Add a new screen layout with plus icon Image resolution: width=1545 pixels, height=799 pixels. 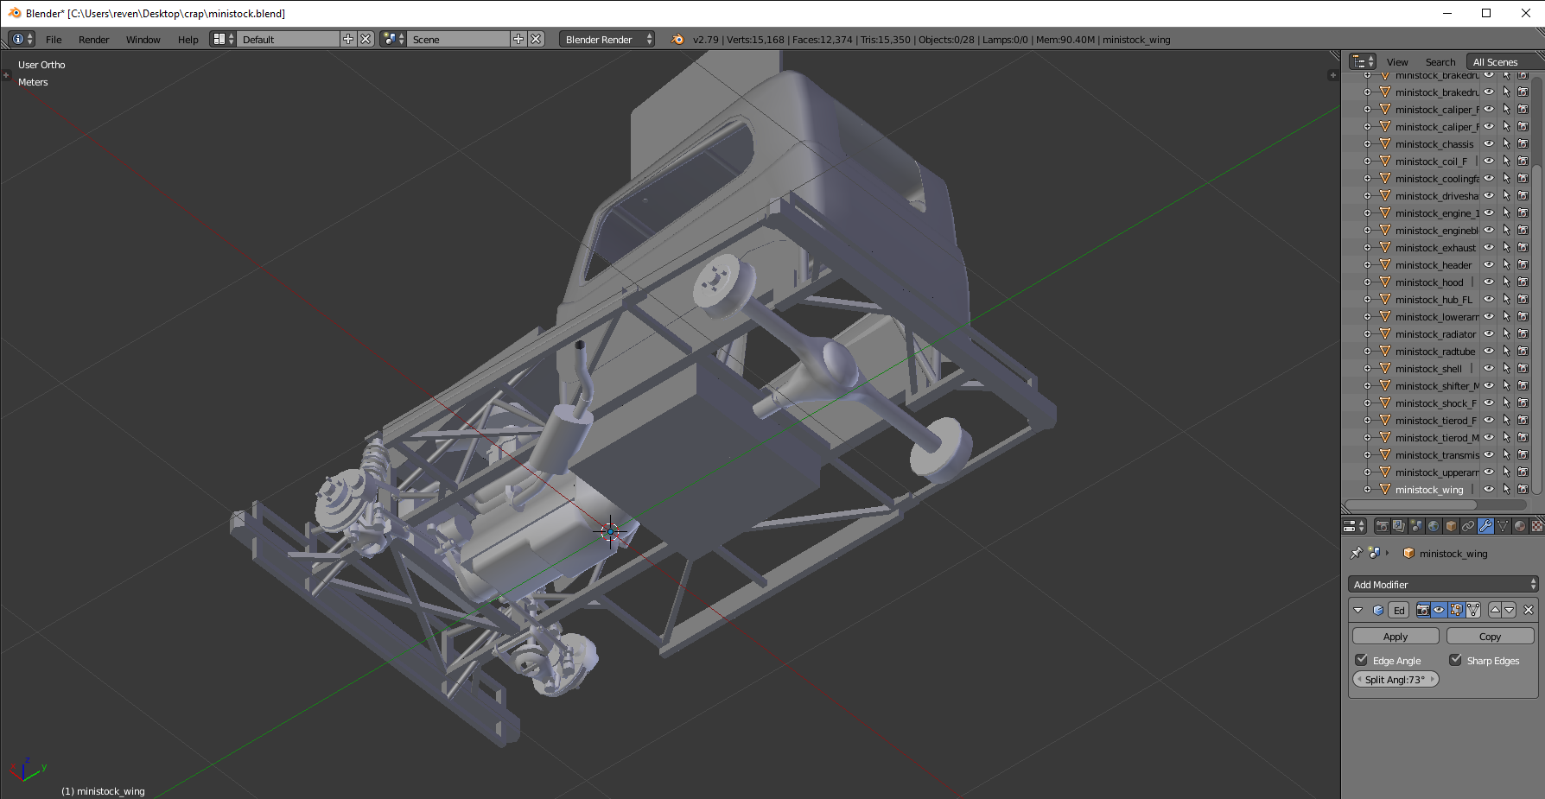(x=348, y=39)
